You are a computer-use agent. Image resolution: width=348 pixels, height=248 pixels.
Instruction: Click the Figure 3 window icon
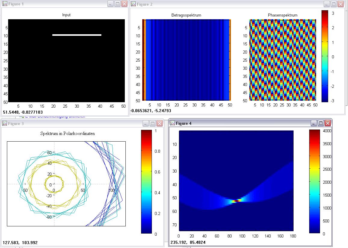pyautogui.click(x=5, y=123)
